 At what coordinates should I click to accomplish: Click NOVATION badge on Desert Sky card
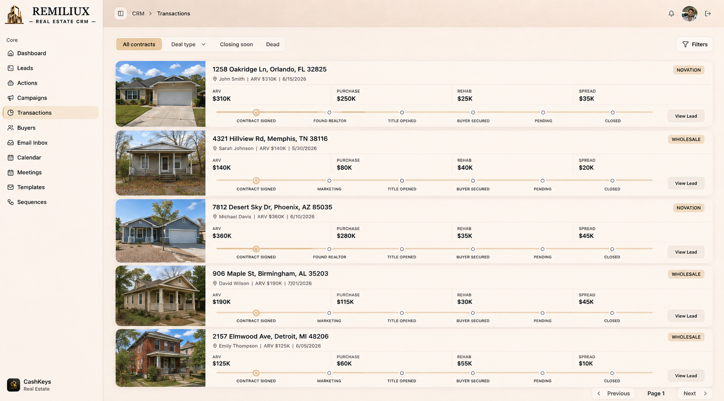(689, 208)
